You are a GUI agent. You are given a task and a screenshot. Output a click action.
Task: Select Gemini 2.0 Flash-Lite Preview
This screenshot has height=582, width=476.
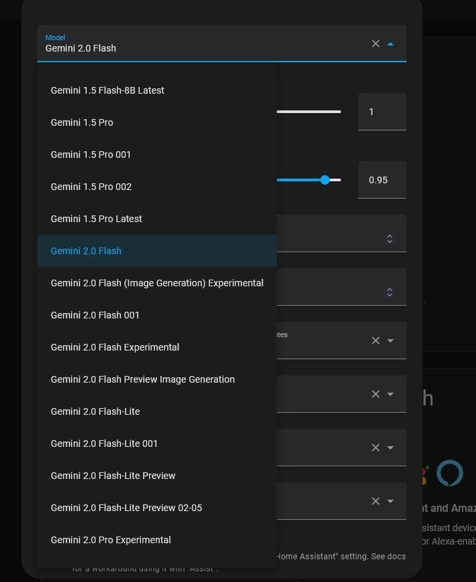coord(113,476)
